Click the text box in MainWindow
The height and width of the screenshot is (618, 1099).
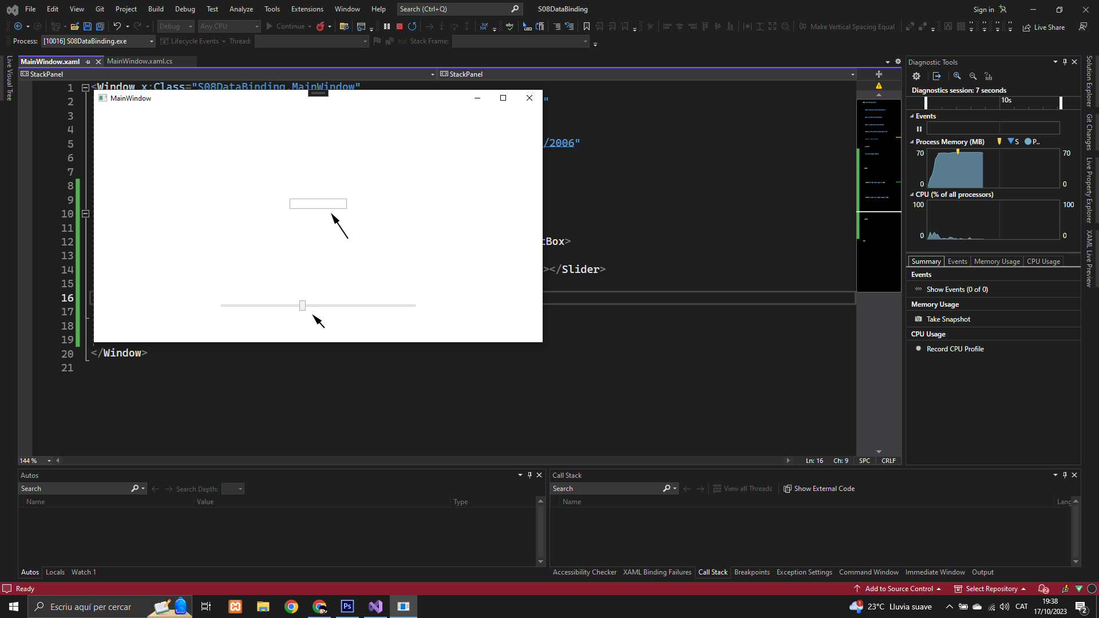pyautogui.click(x=318, y=204)
